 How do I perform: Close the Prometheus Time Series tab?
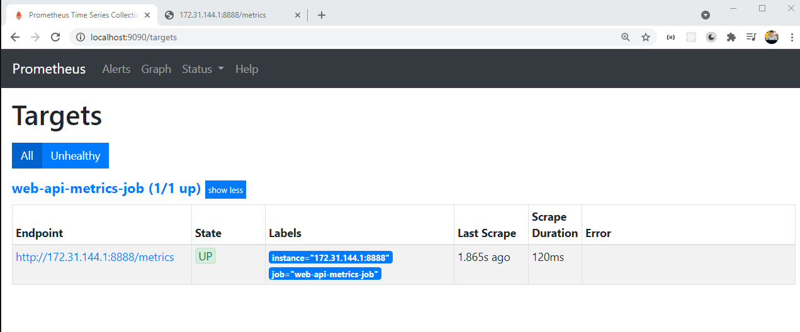147,15
